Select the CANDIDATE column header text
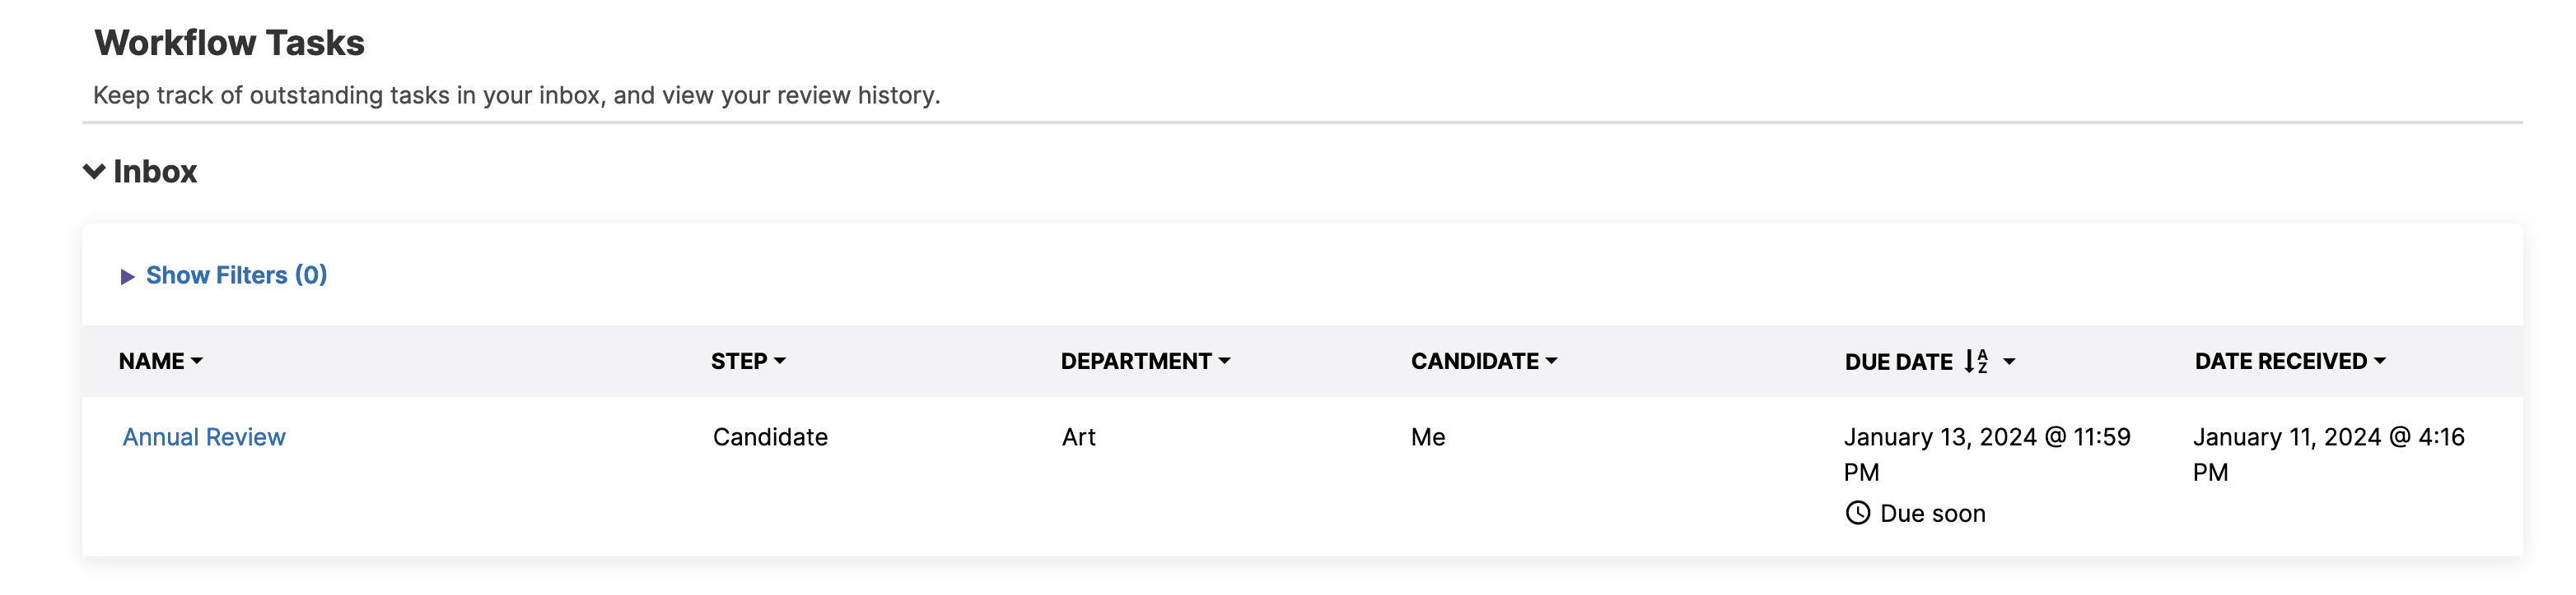The image size is (2576, 595). [x=1475, y=362]
